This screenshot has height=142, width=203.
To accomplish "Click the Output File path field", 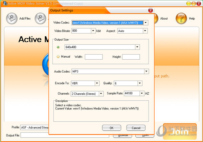I will click(65, 135).
